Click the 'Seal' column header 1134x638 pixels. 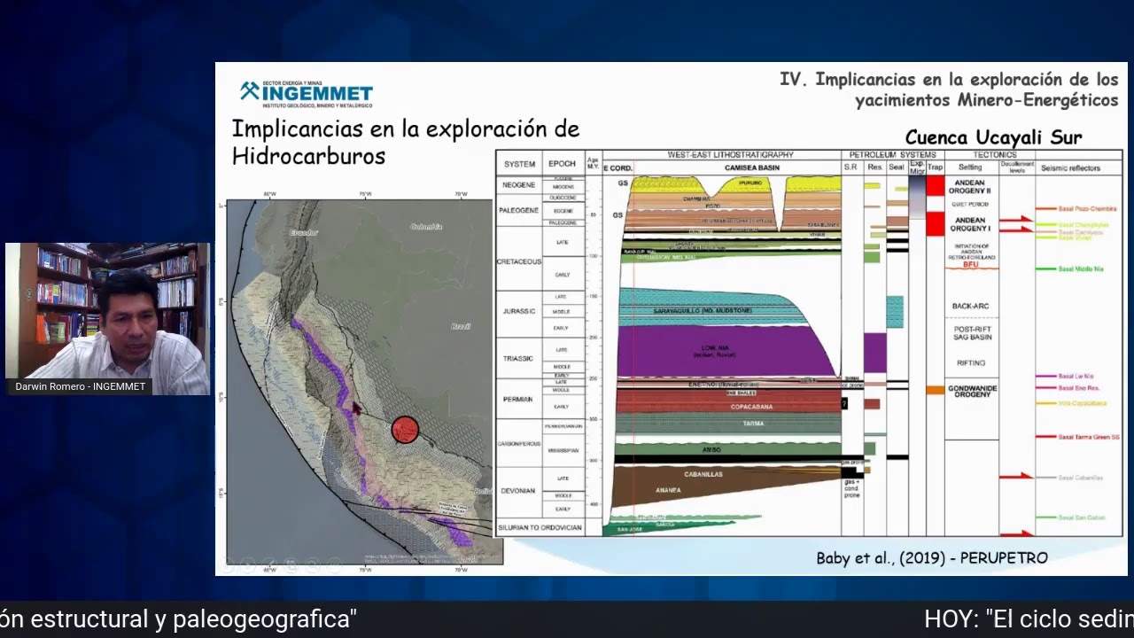tap(897, 167)
